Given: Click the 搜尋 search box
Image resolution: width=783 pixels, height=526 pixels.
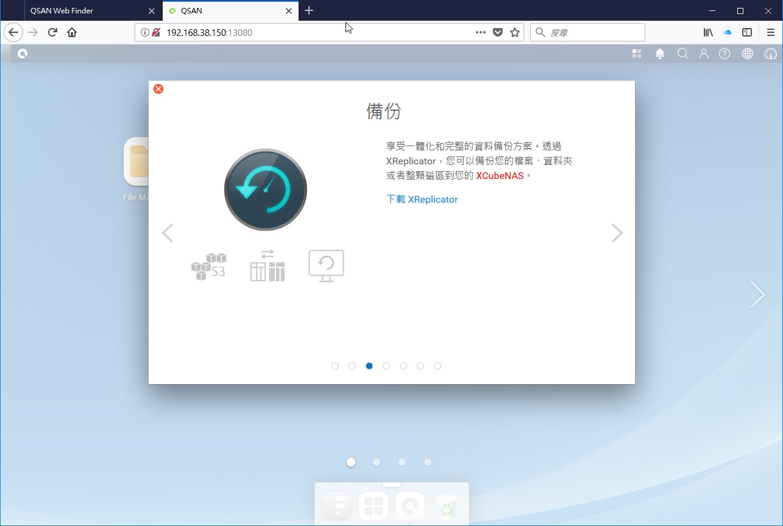Looking at the screenshot, I should pos(587,32).
